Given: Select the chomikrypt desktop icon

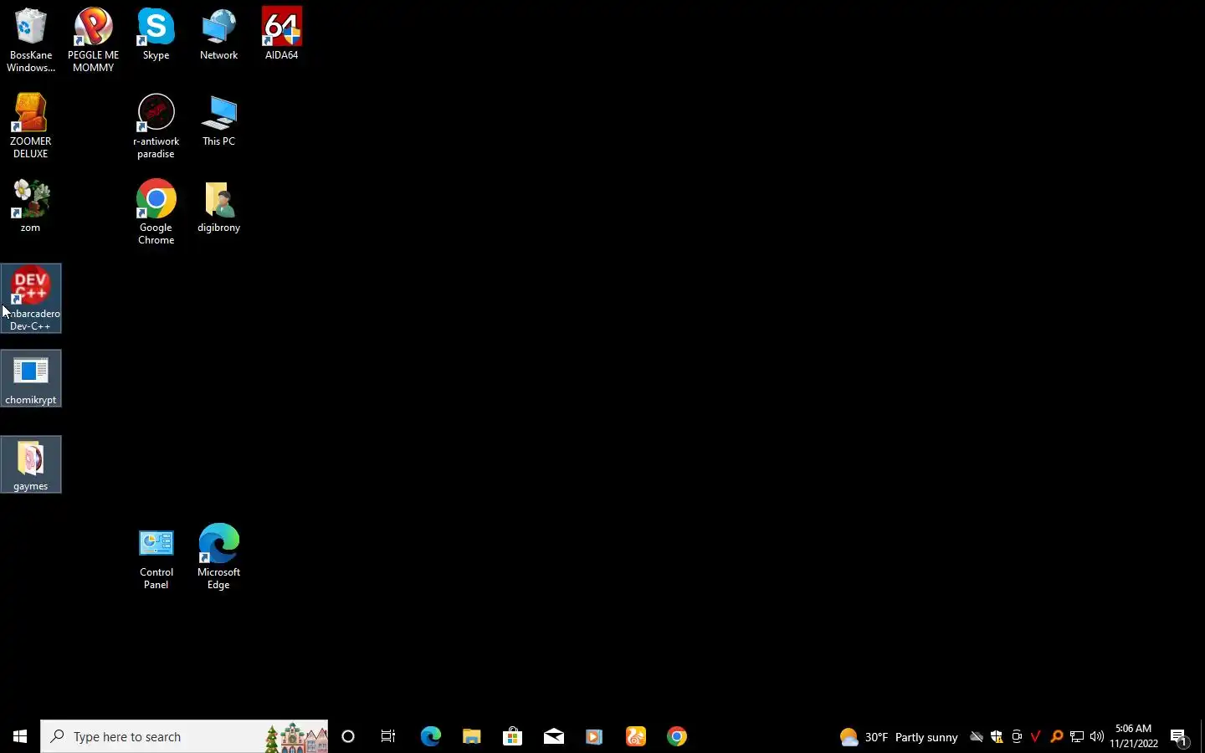Looking at the screenshot, I should click(x=31, y=378).
